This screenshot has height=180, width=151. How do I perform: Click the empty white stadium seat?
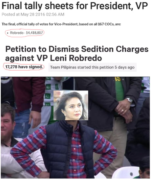(126, 172)
